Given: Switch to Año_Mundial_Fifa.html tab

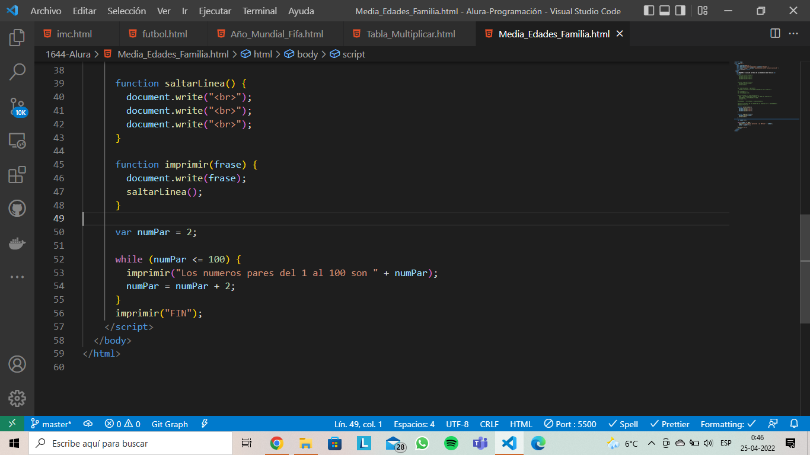Looking at the screenshot, I should coord(275,34).
